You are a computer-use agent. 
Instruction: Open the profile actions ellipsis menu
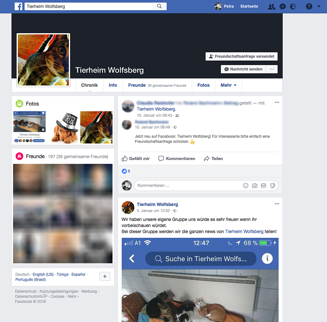click(x=272, y=69)
